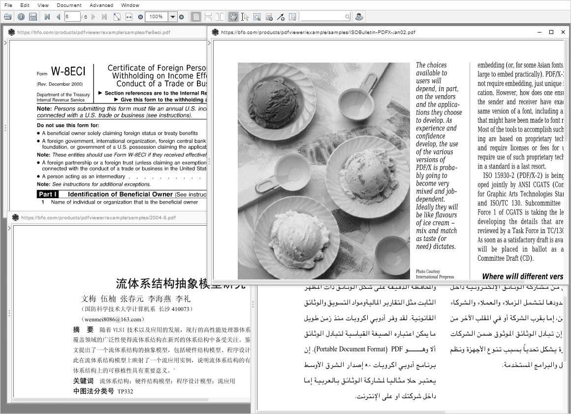Select continuous page layout mode
Viewport: 571px width, 414px height.
(x=208, y=17)
